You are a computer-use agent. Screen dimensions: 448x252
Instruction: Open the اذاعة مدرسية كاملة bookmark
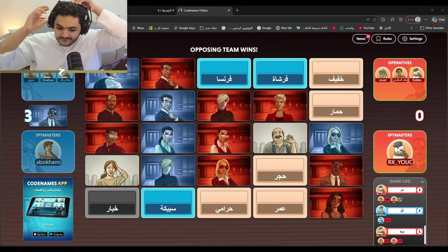pyautogui.click(x=312, y=28)
